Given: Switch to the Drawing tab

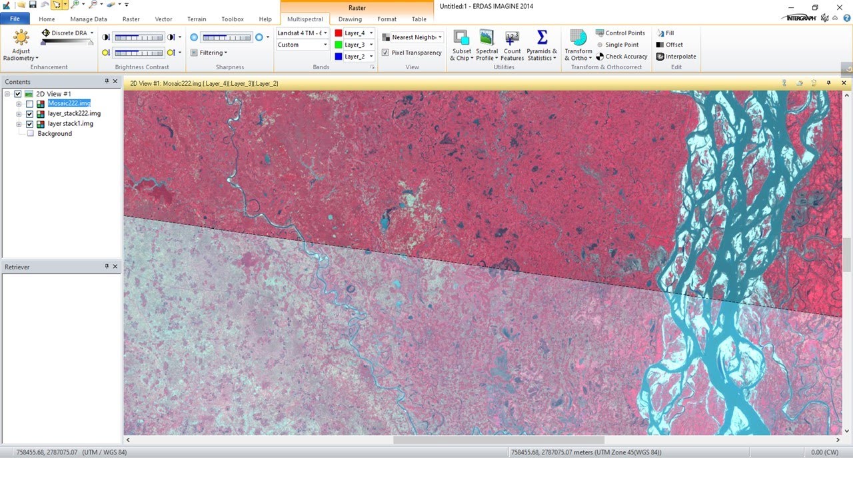Looking at the screenshot, I should point(350,19).
